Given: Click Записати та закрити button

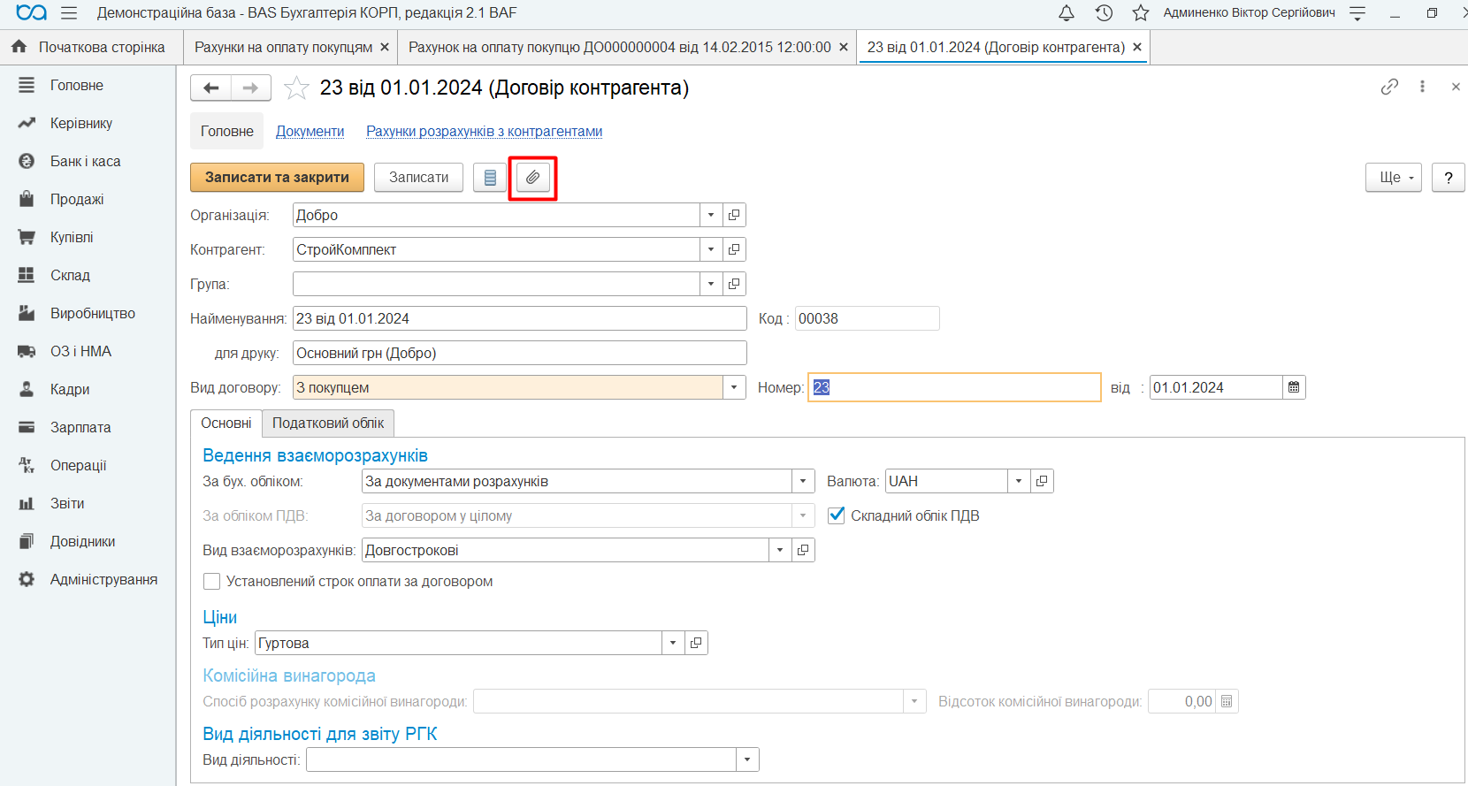Looking at the screenshot, I should pyautogui.click(x=277, y=178).
